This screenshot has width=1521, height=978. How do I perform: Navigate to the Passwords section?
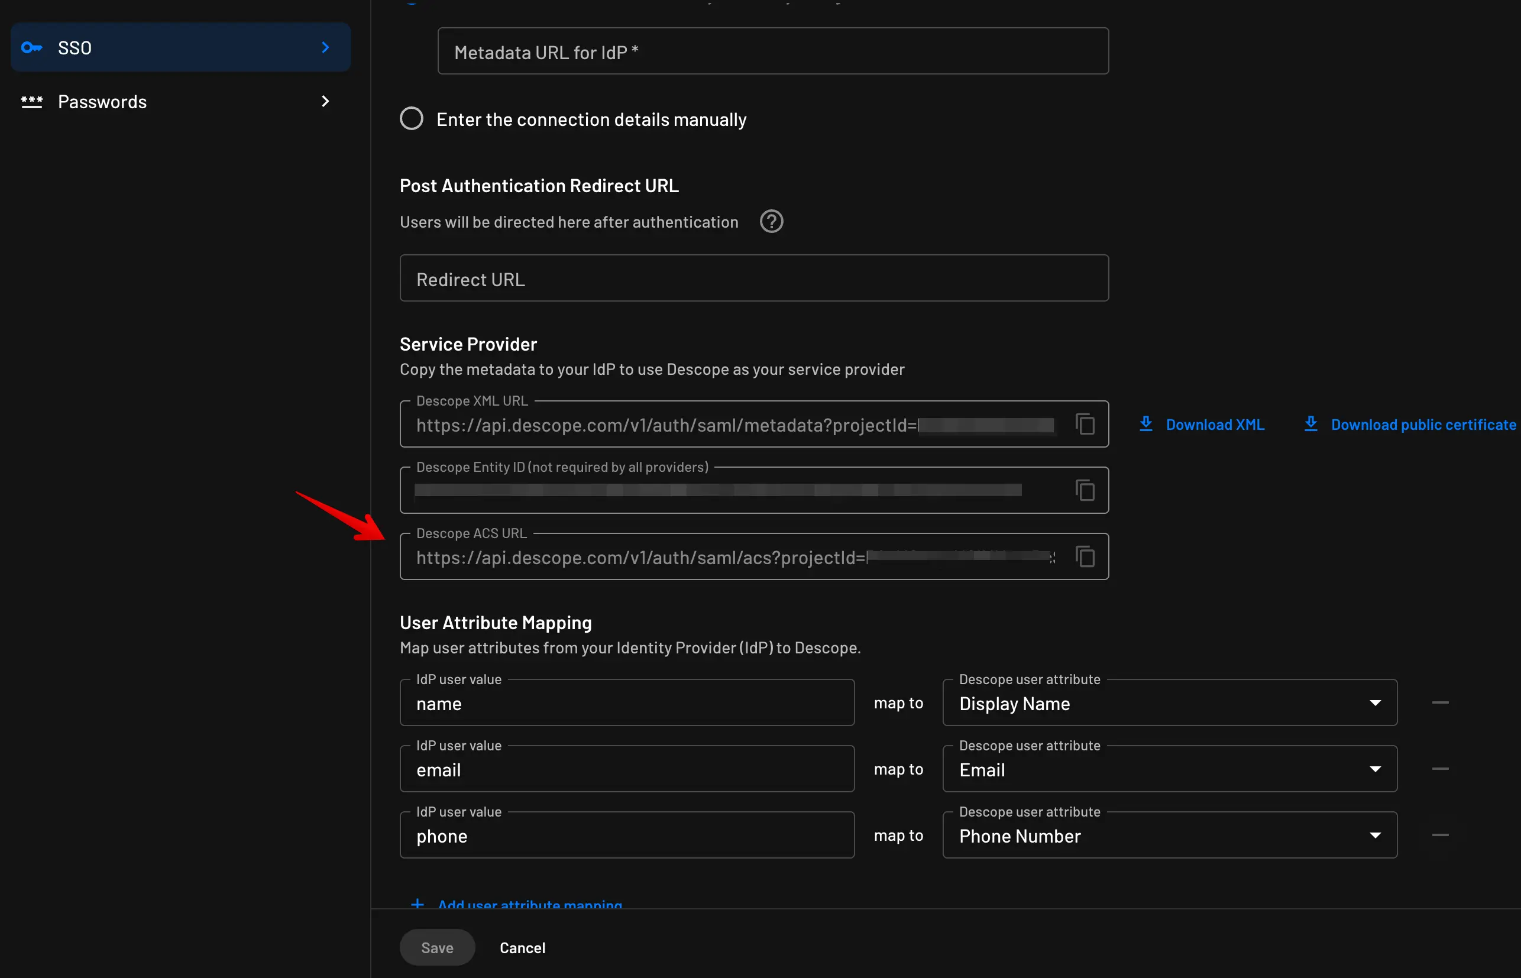(102, 101)
